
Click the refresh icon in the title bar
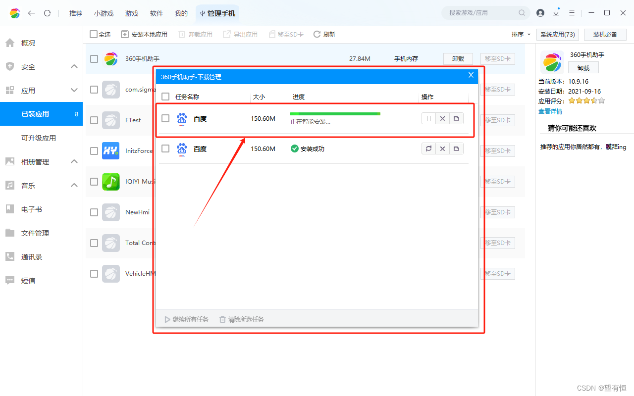[47, 13]
